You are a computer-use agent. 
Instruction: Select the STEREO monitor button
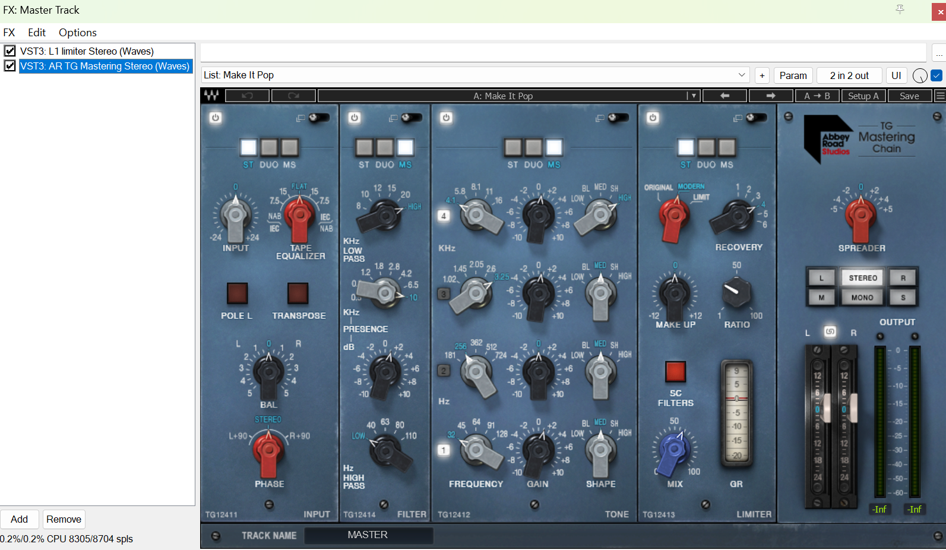coord(862,278)
